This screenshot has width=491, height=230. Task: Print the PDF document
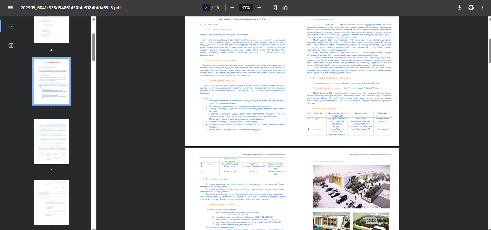tap(471, 8)
